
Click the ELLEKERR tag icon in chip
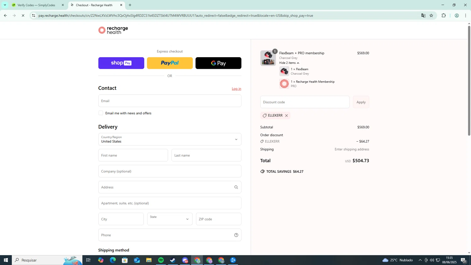264,116
